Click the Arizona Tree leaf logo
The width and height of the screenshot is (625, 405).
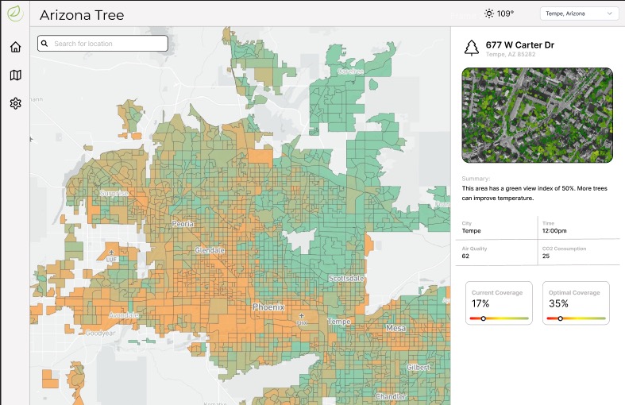[15, 13]
